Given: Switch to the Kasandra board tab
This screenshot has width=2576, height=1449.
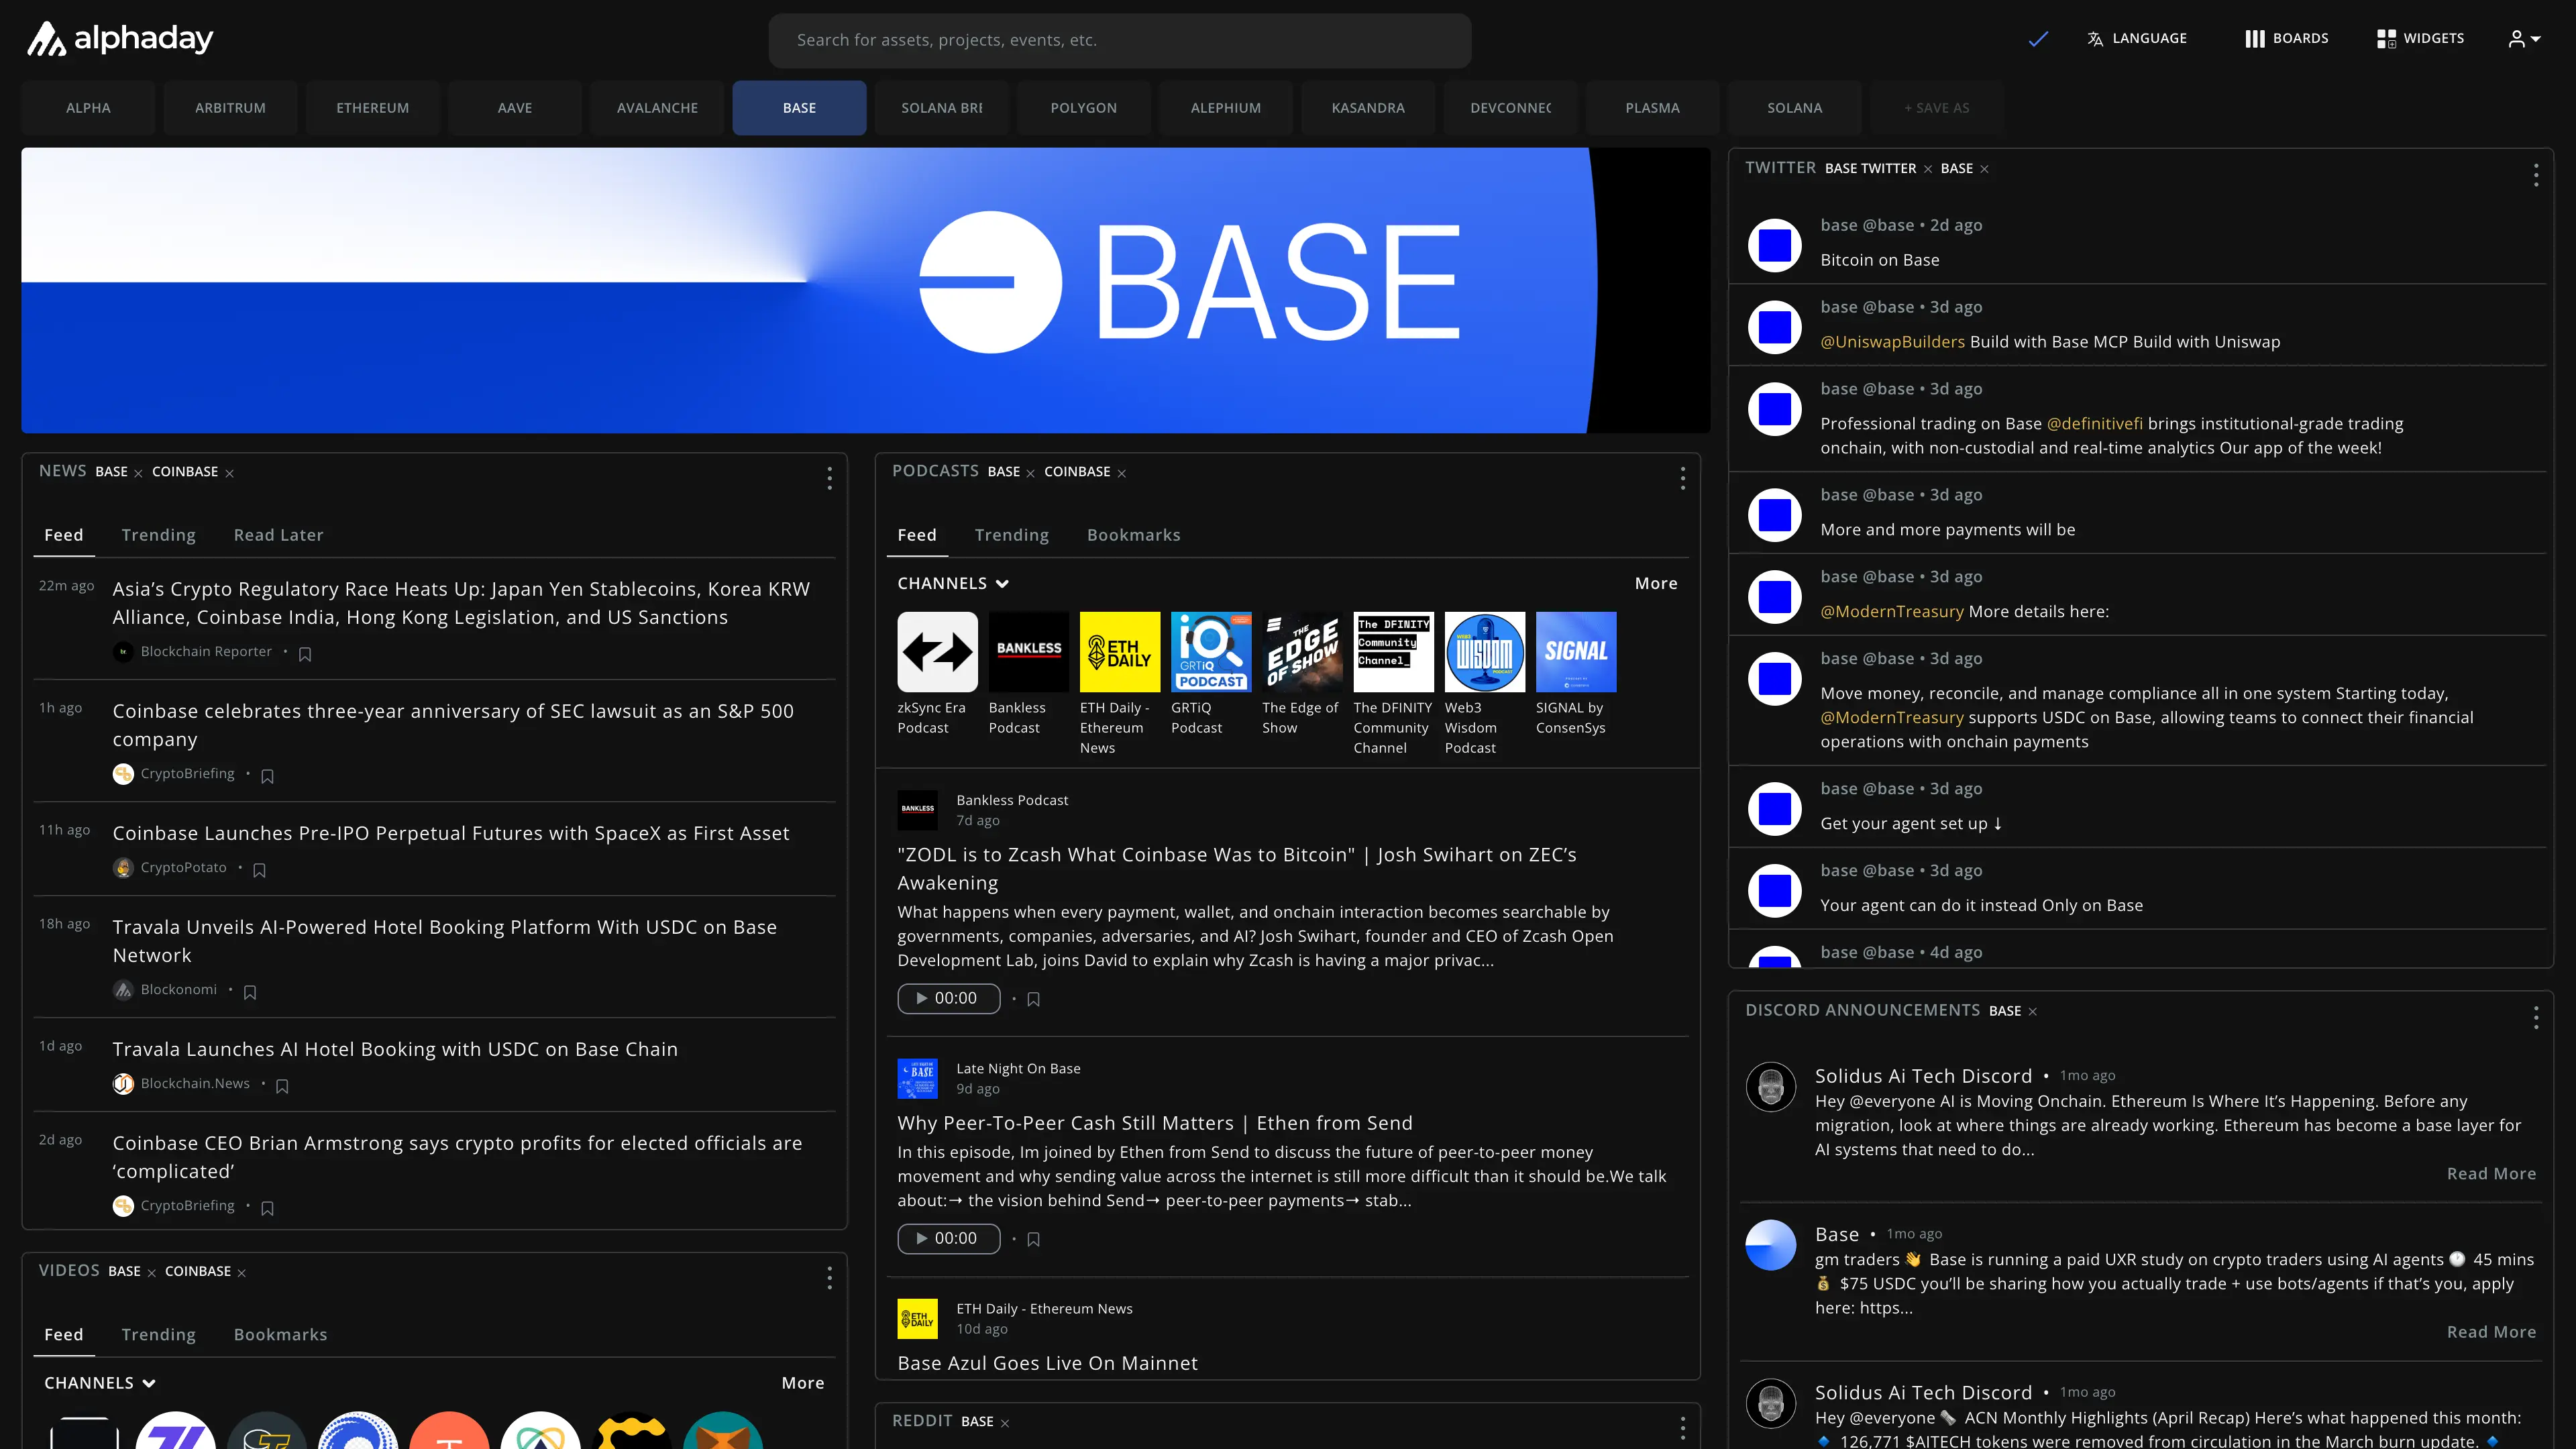Looking at the screenshot, I should [x=1368, y=108].
